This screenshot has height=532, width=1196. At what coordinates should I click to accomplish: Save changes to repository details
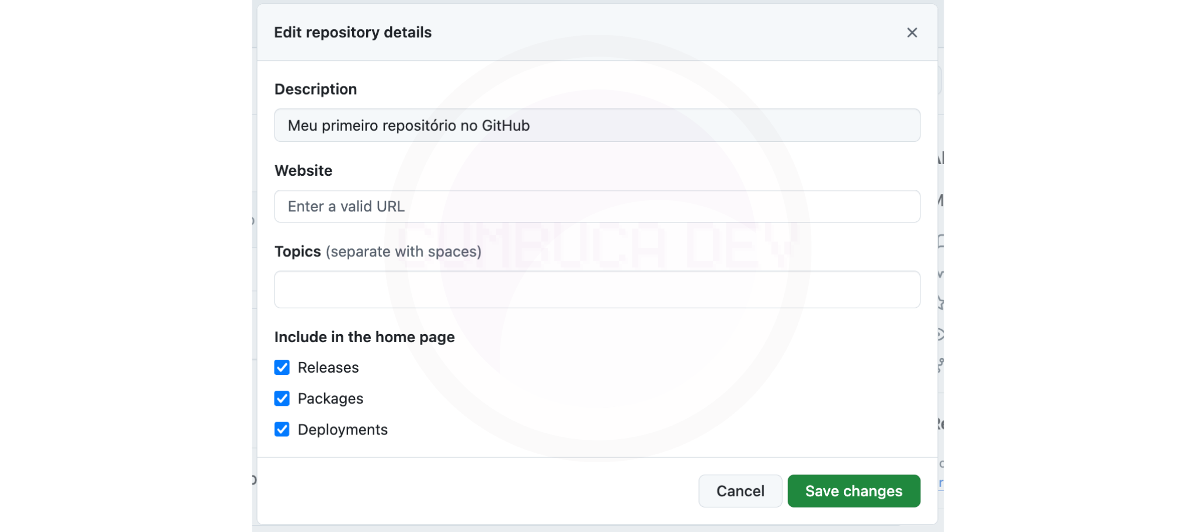pyautogui.click(x=853, y=491)
